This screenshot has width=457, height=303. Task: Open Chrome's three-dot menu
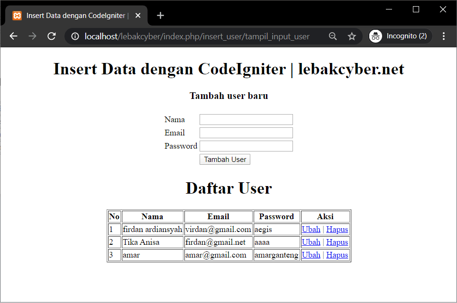point(444,36)
